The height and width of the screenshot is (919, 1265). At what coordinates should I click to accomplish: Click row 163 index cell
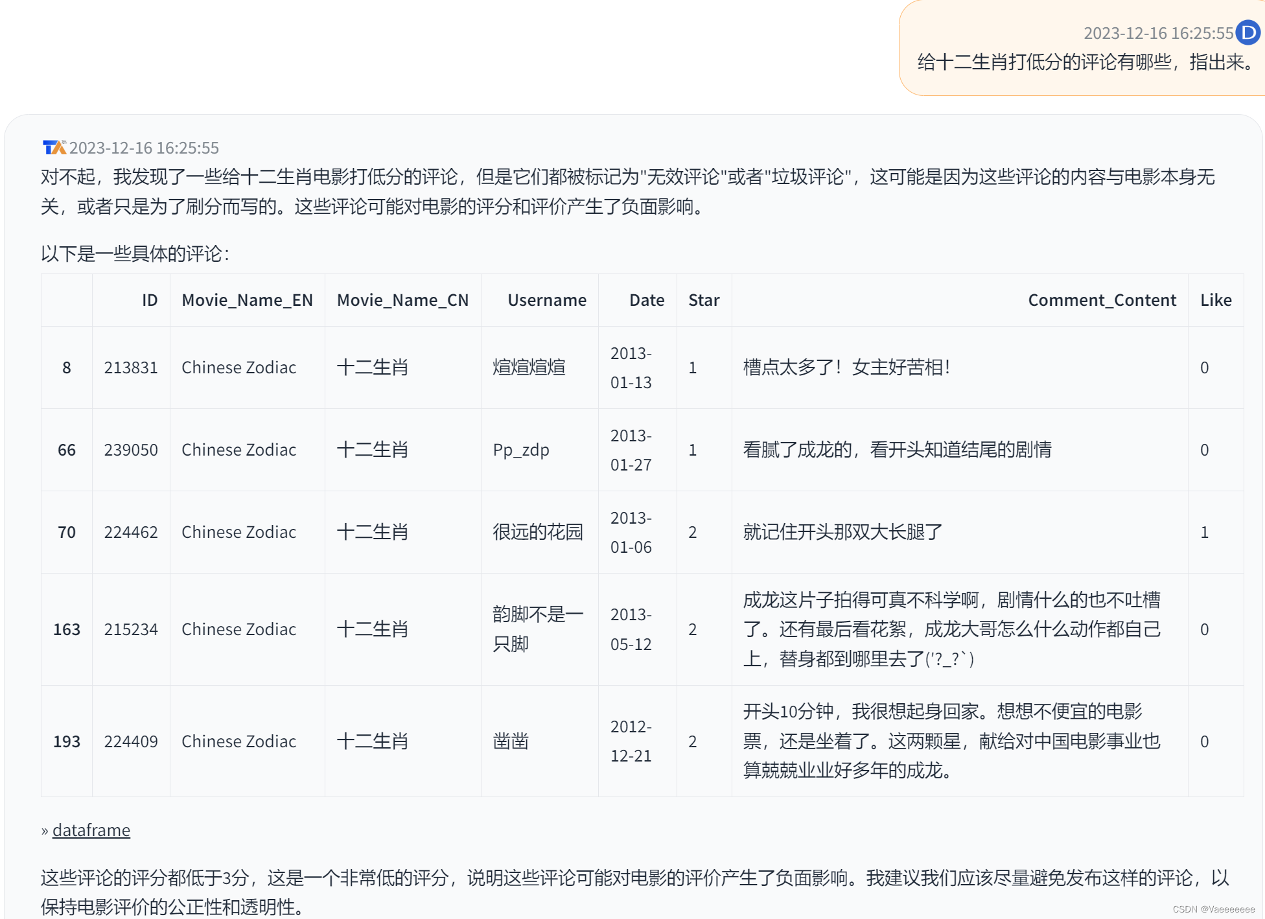(66, 629)
